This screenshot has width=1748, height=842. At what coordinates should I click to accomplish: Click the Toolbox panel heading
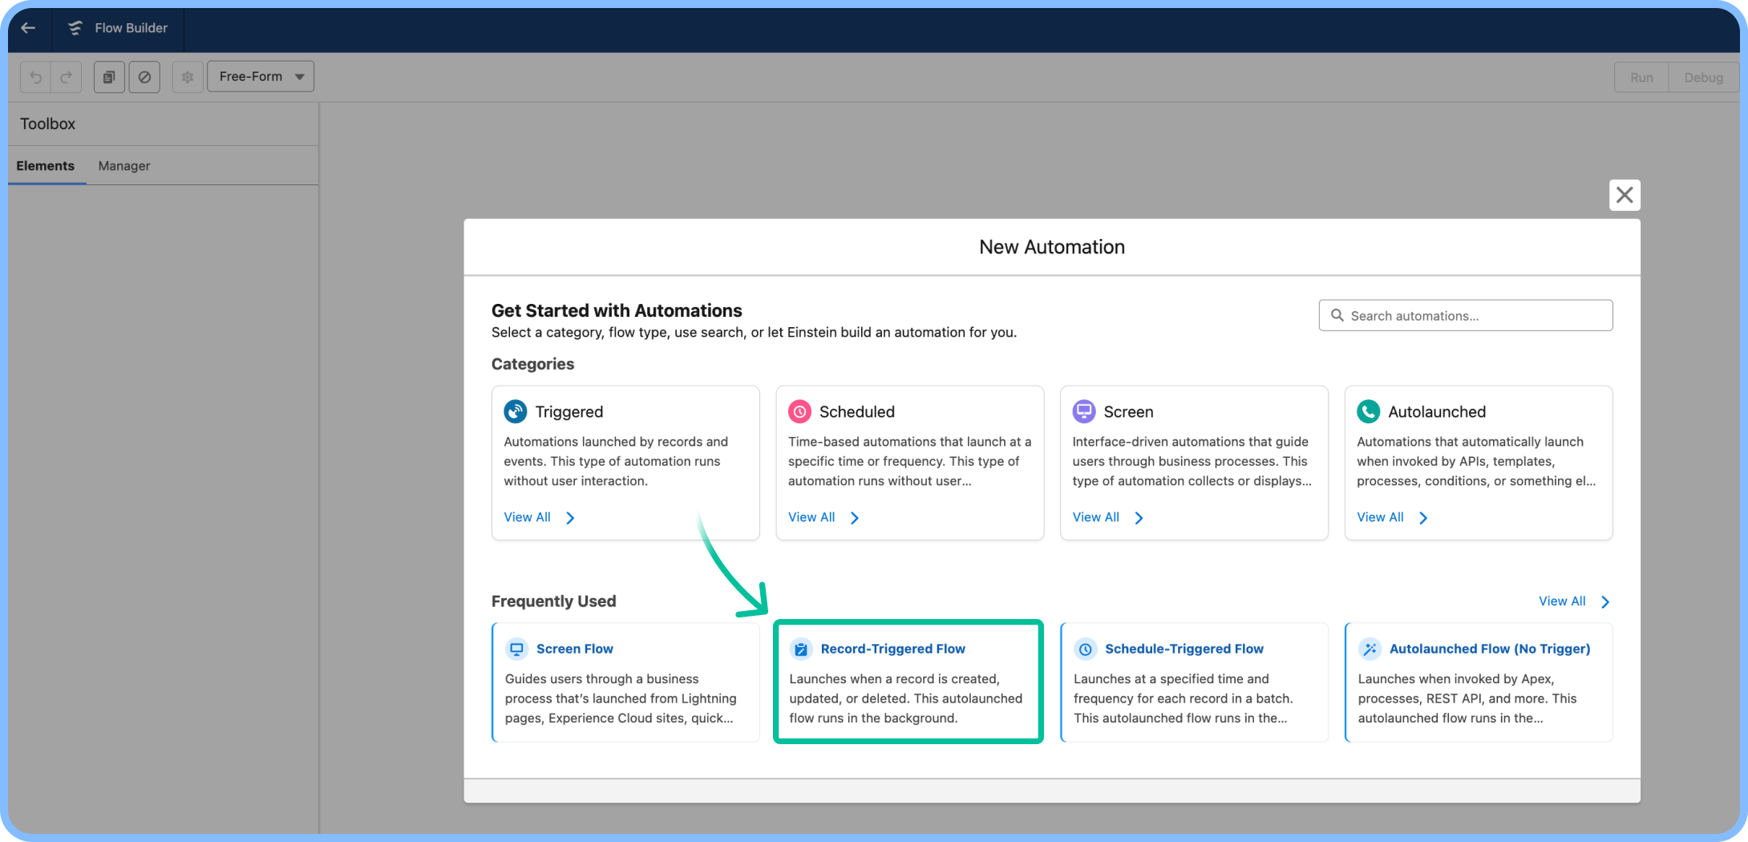pyautogui.click(x=48, y=123)
